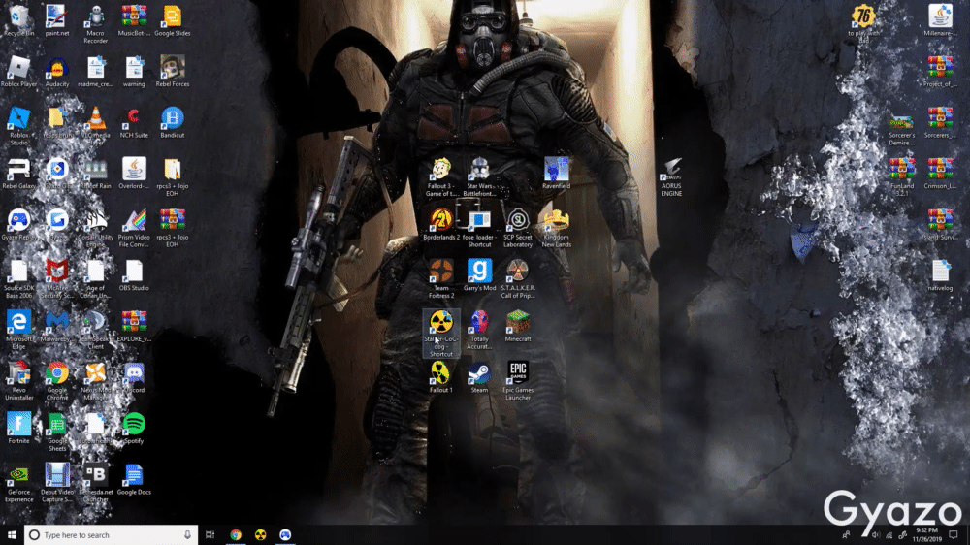The height and width of the screenshot is (545, 970).
Task: Select the Totally Accurate icon
Action: (x=479, y=331)
